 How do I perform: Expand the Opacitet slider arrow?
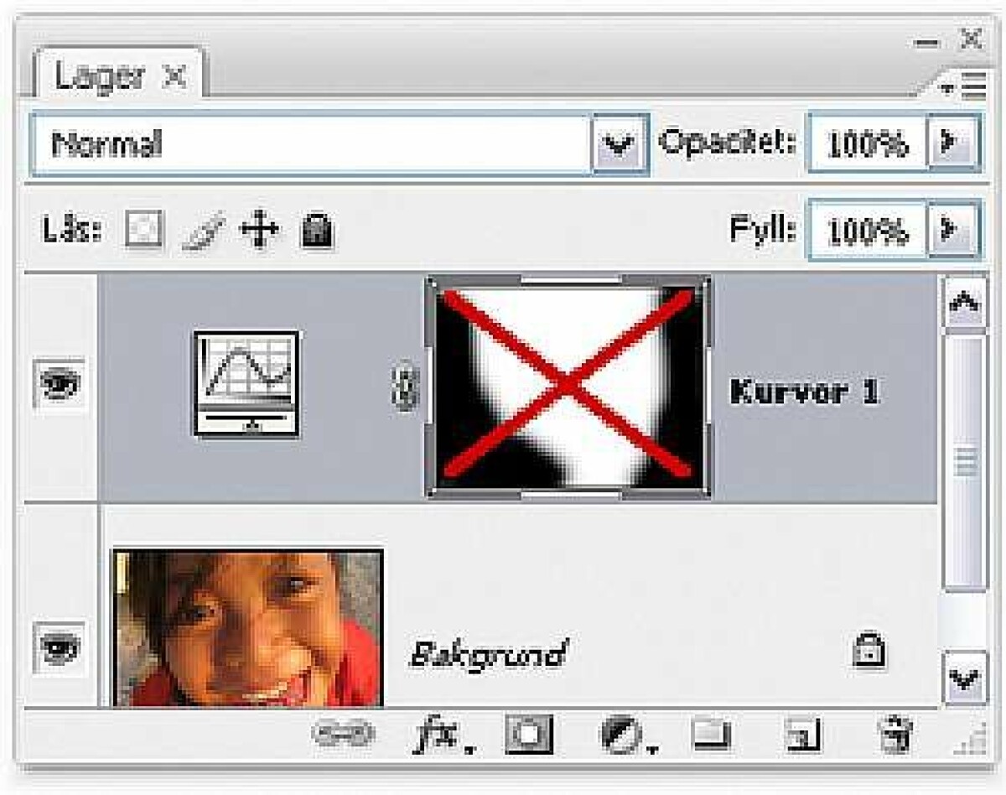(952, 143)
